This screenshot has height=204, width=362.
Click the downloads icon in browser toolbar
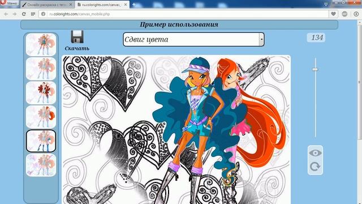(x=356, y=14)
